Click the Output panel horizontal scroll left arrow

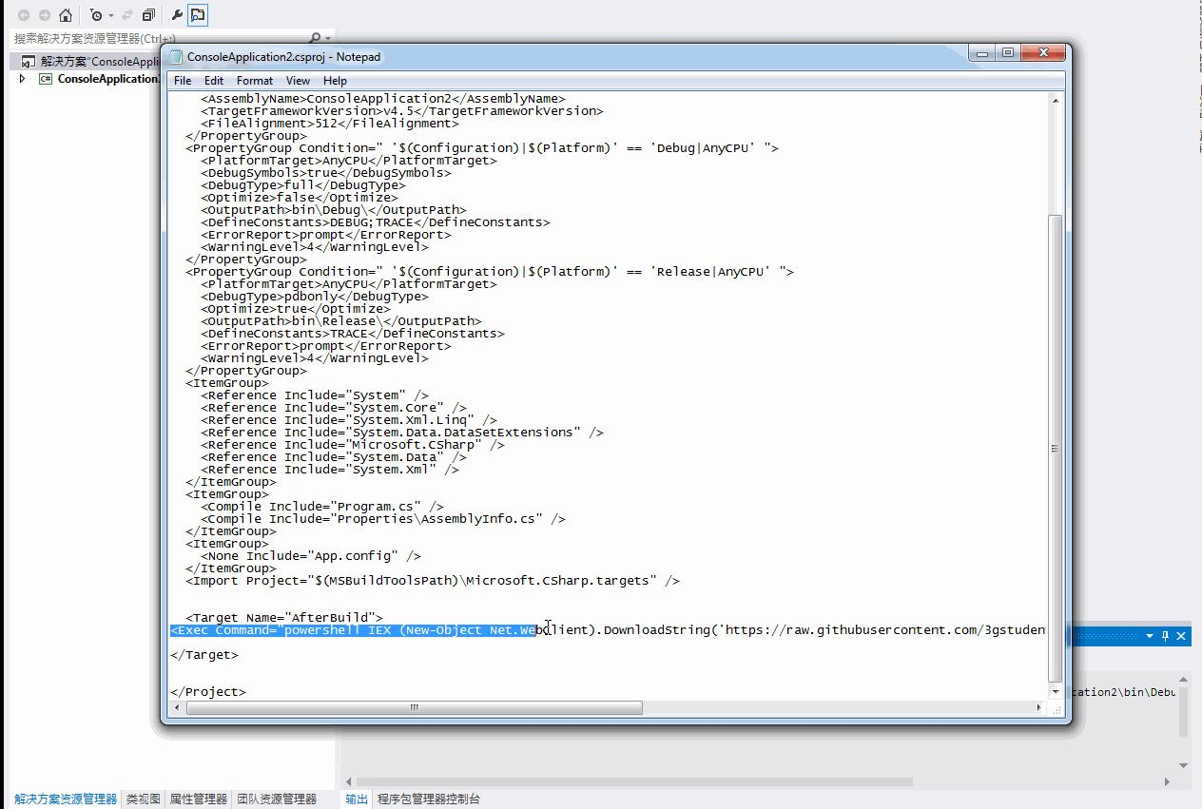click(x=349, y=782)
